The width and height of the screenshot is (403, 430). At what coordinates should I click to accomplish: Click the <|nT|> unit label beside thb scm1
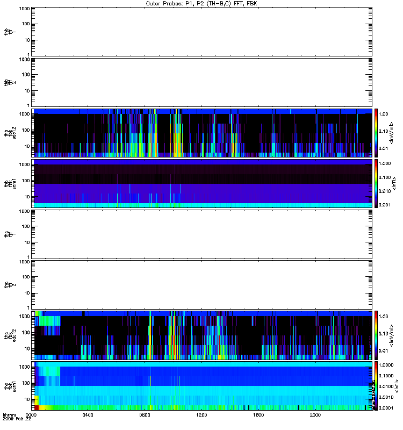click(x=394, y=183)
